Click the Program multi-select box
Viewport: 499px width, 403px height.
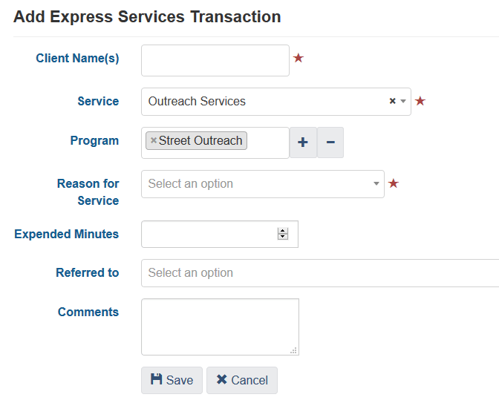point(267,142)
